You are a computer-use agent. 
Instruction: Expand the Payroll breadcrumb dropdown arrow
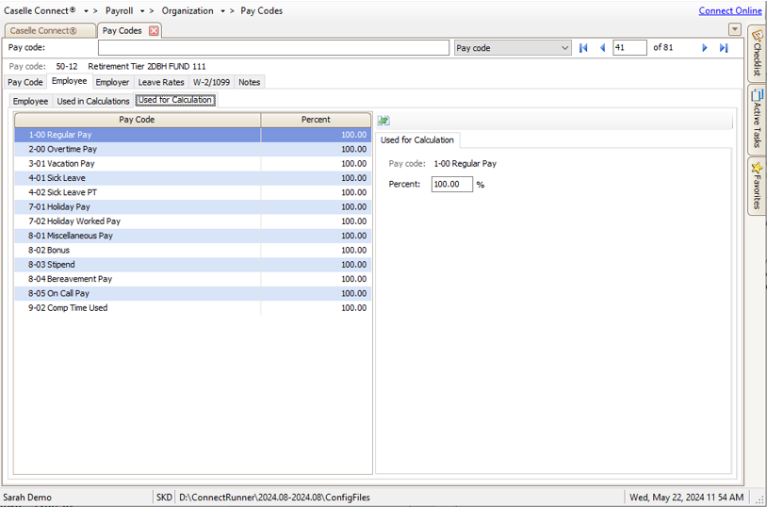[x=142, y=11]
